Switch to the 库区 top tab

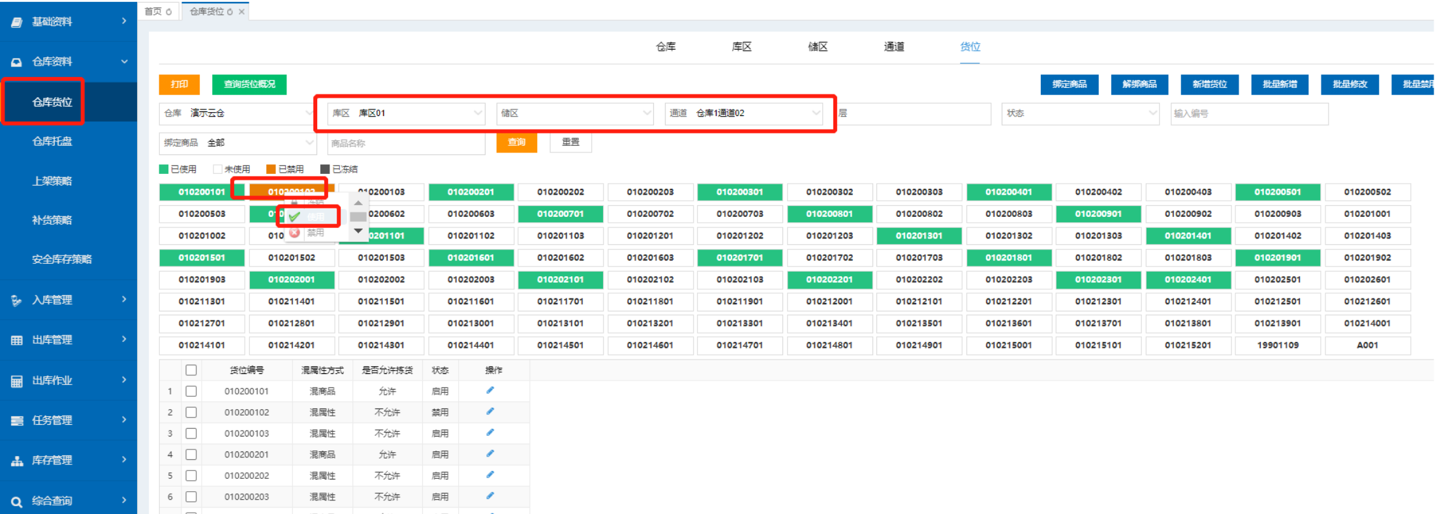click(x=742, y=47)
